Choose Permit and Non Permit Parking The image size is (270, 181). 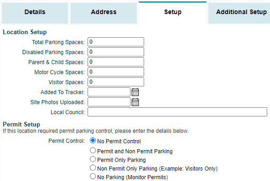(x=93, y=151)
